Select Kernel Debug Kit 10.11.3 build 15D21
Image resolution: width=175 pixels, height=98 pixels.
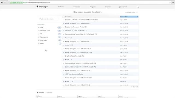[x=78, y=41]
